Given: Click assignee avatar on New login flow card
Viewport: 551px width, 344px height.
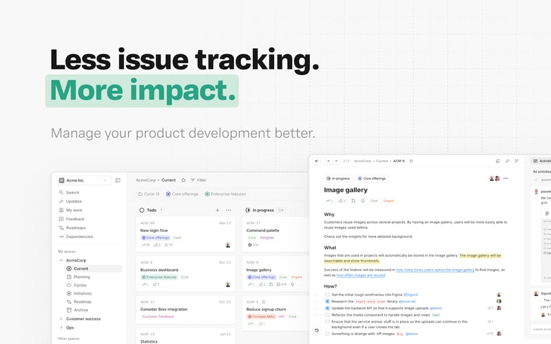Looking at the screenshot, I should click(x=228, y=245).
